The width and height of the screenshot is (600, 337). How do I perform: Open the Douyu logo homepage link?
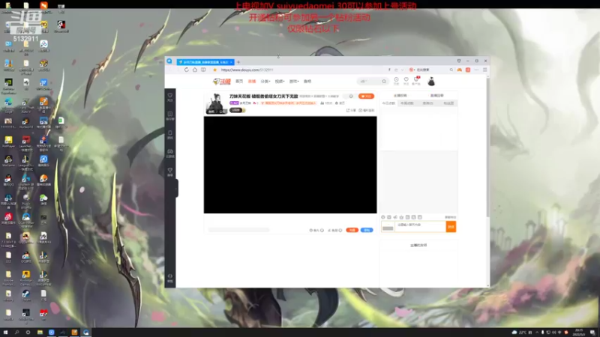[222, 82]
